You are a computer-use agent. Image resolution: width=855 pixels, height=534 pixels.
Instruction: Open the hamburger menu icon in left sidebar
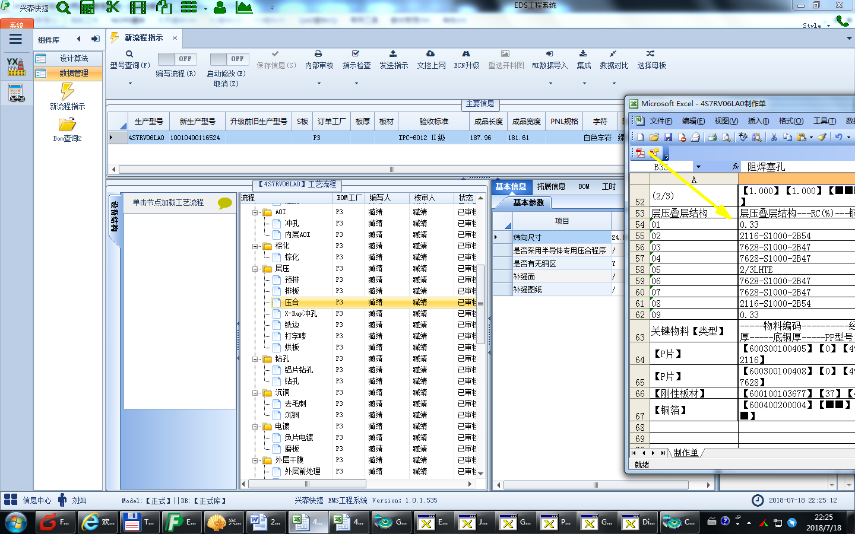pyautogui.click(x=15, y=39)
